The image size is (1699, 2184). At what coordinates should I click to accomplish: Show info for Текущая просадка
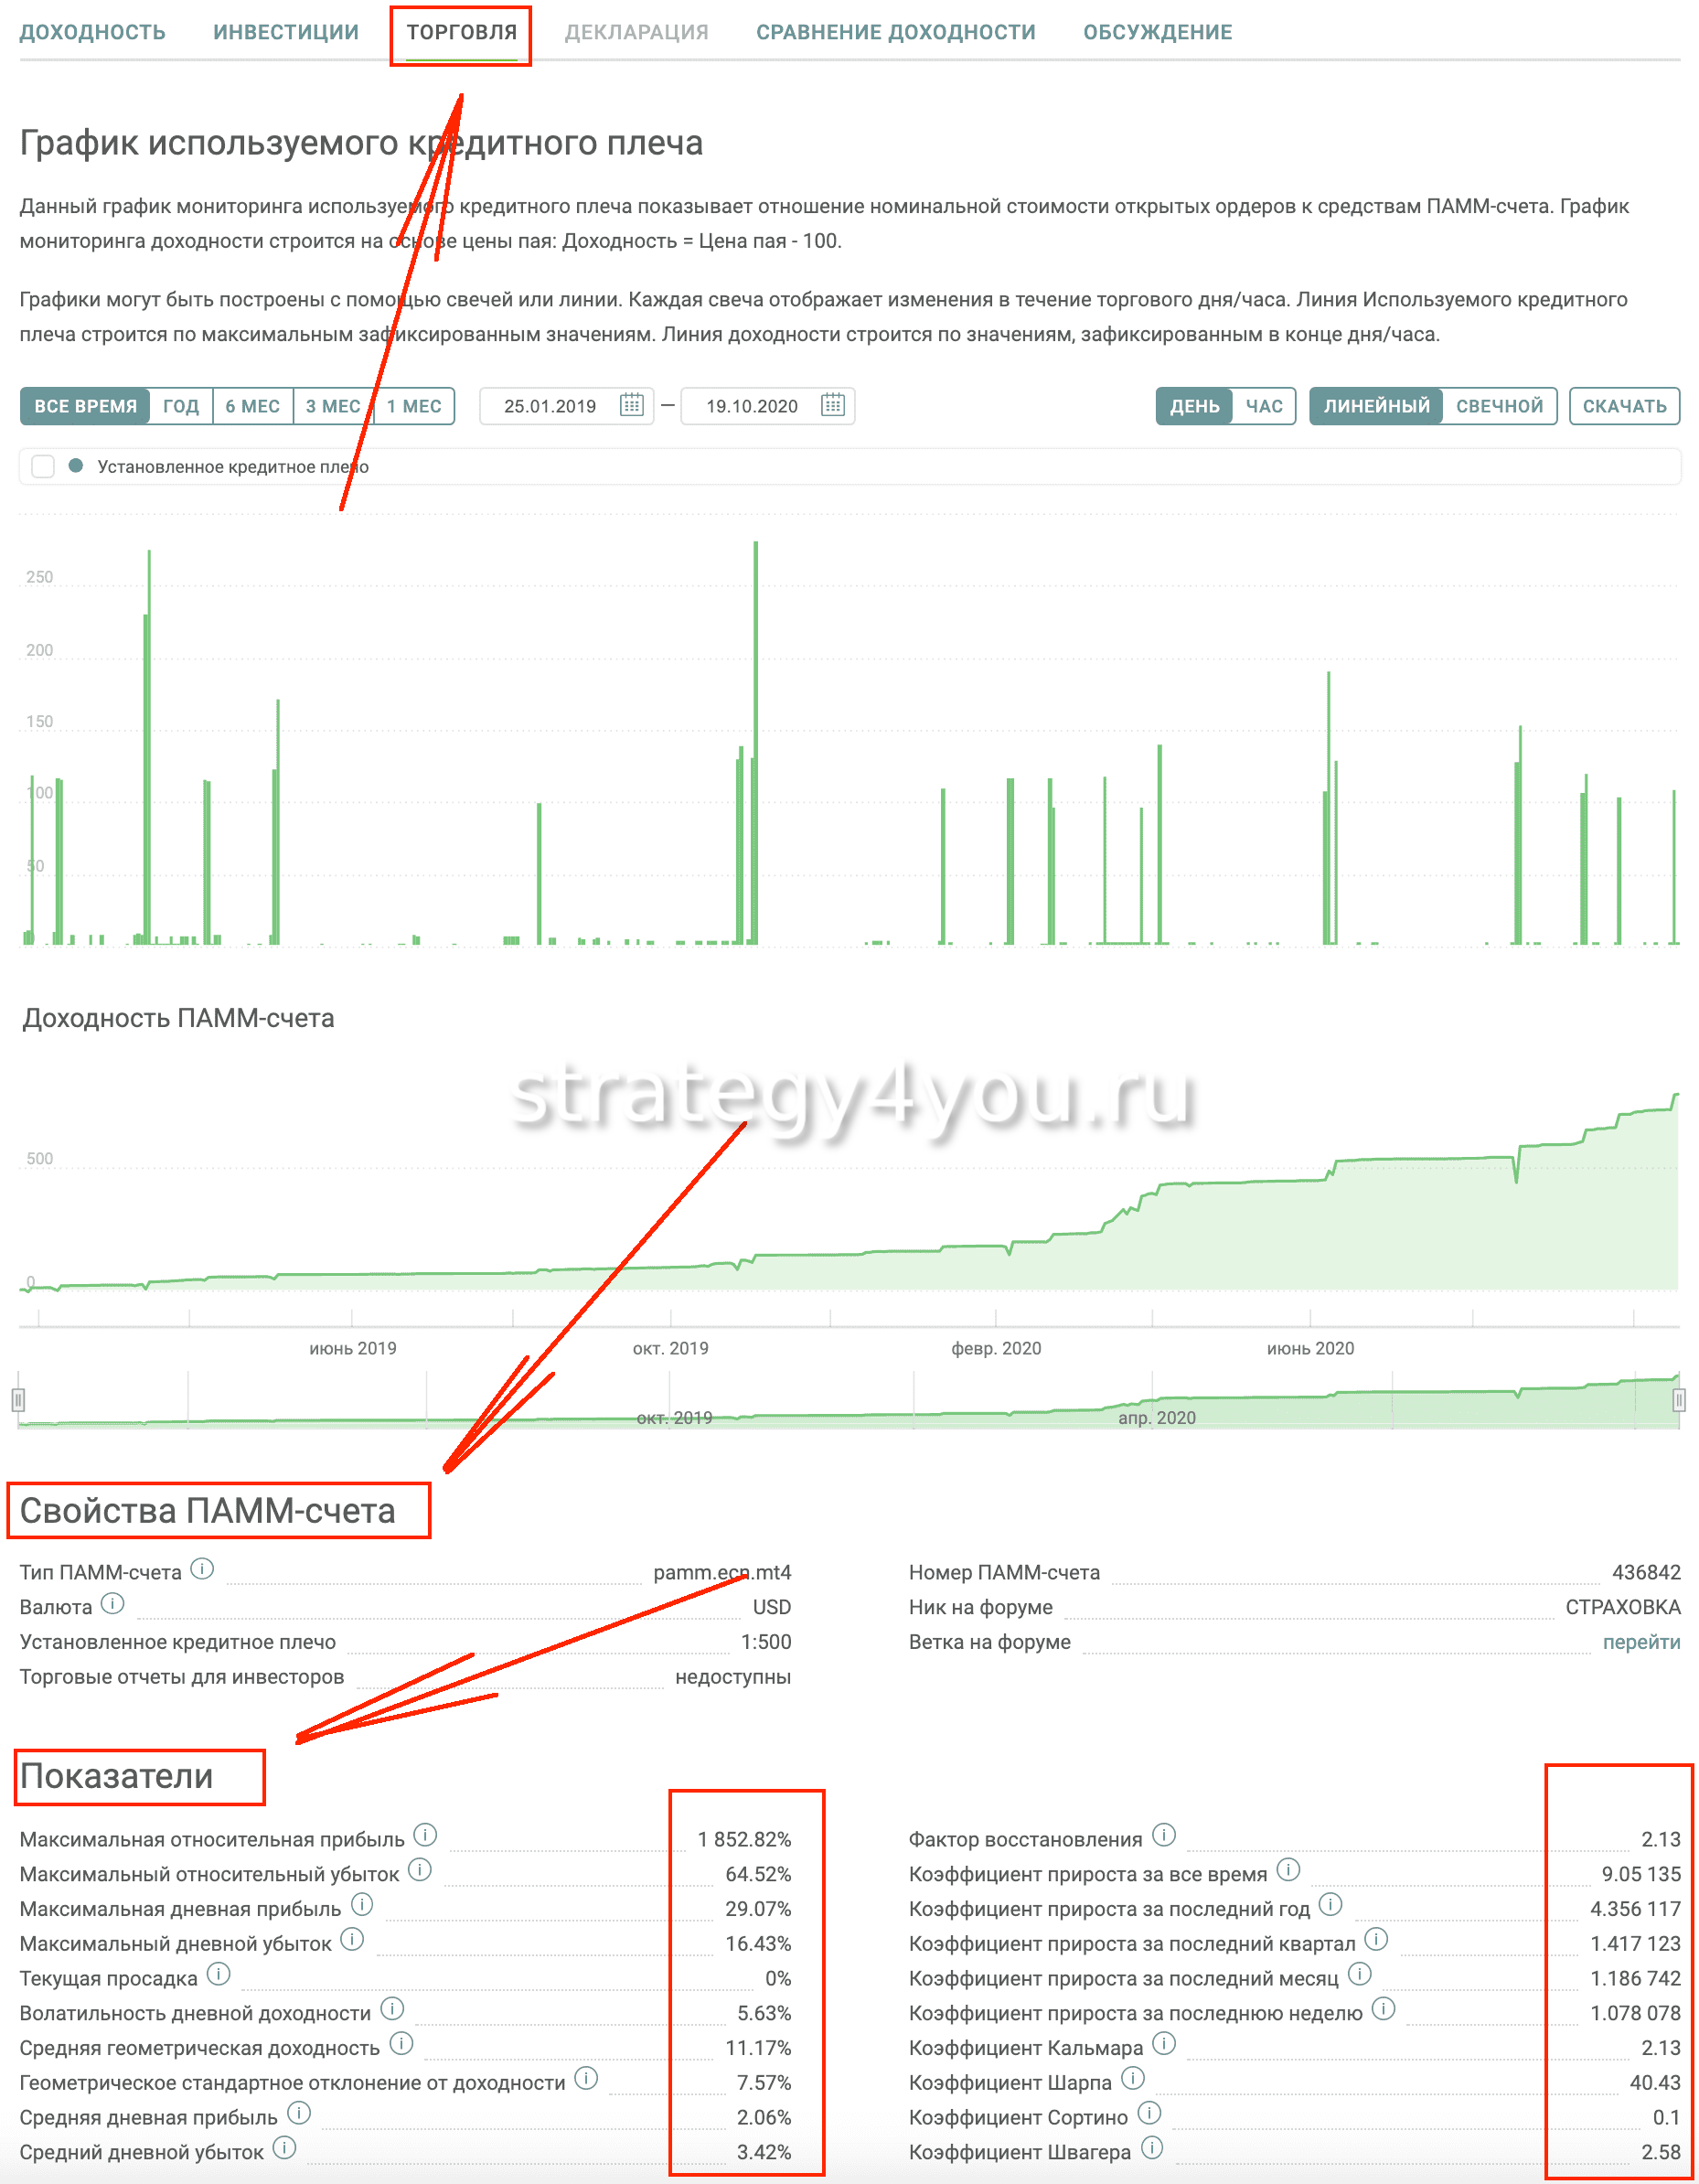click(218, 1973)
